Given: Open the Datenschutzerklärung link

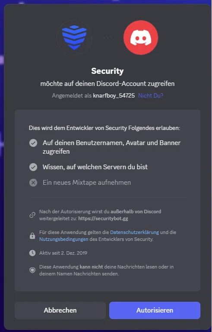Looking at the screenshot, I should pos(134,232).
